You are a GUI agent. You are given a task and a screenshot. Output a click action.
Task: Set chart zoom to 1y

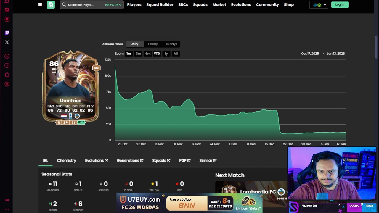point(166,54)
